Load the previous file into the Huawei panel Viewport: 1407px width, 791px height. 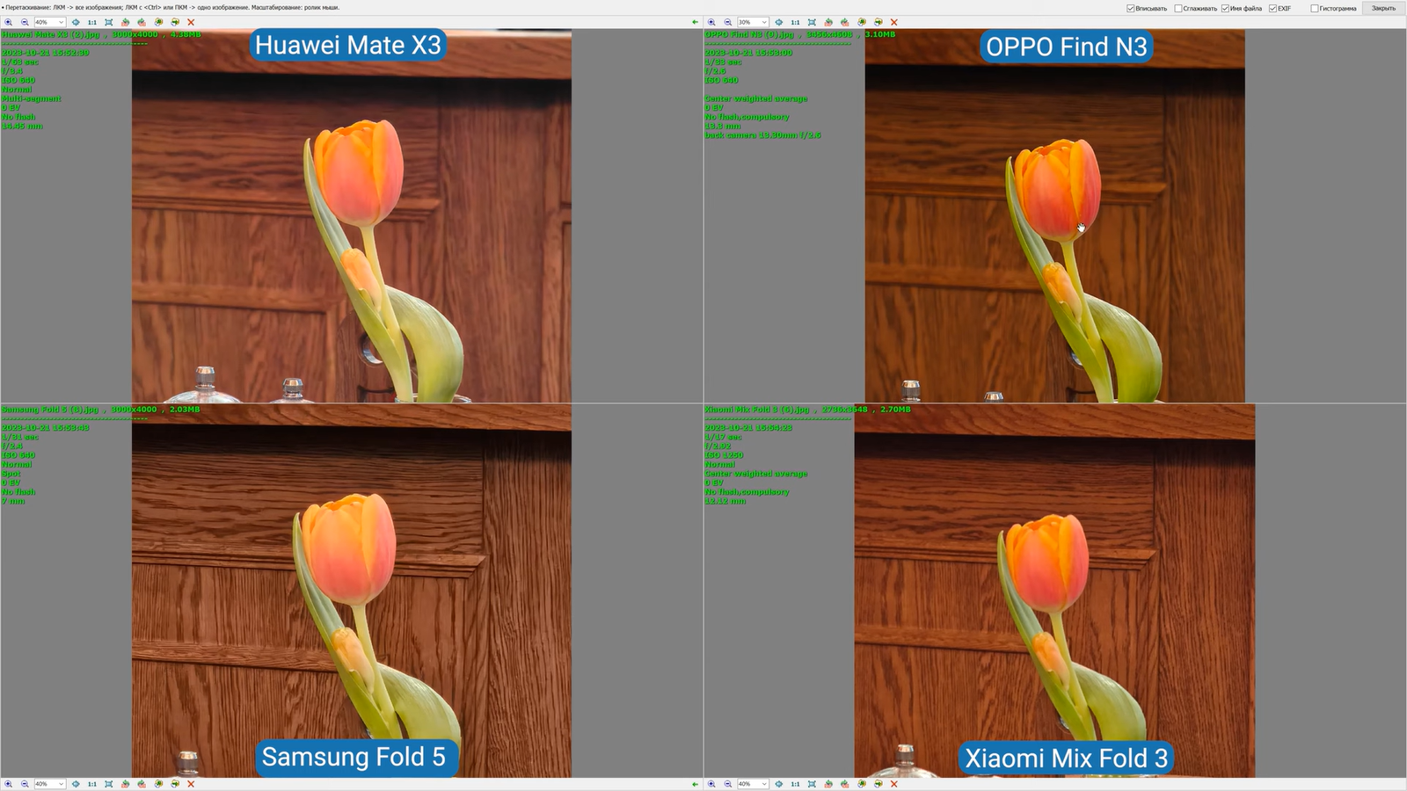tap(158, 22)
